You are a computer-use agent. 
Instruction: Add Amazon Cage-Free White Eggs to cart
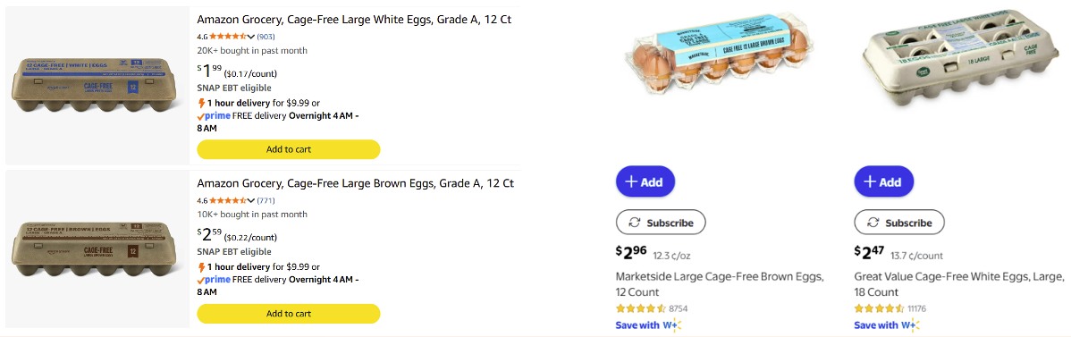(288, 149)
